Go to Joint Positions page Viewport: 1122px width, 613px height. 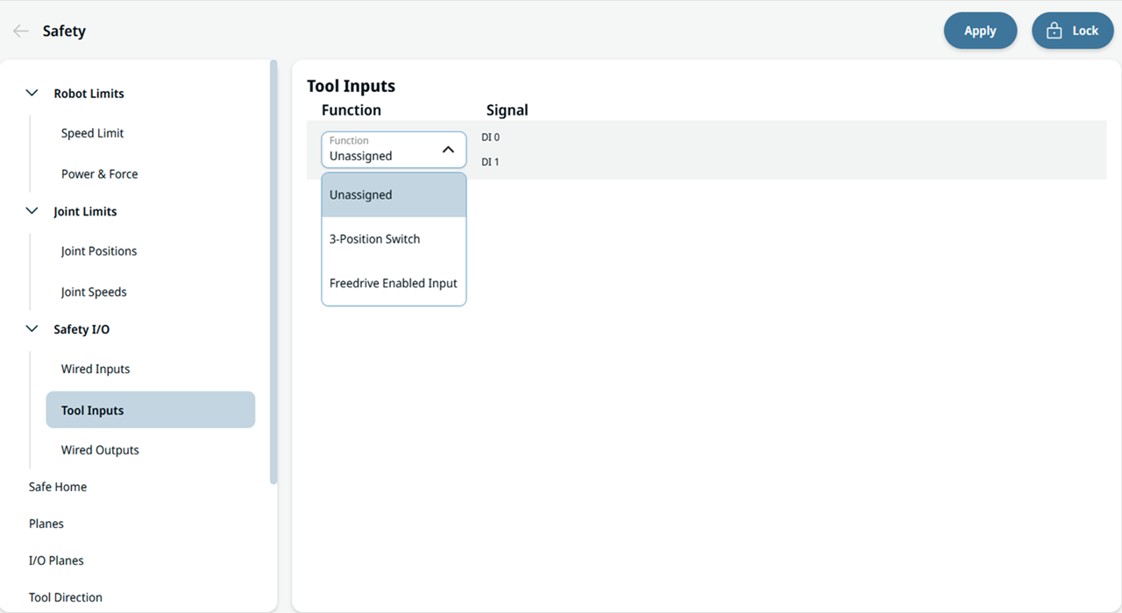99,251
